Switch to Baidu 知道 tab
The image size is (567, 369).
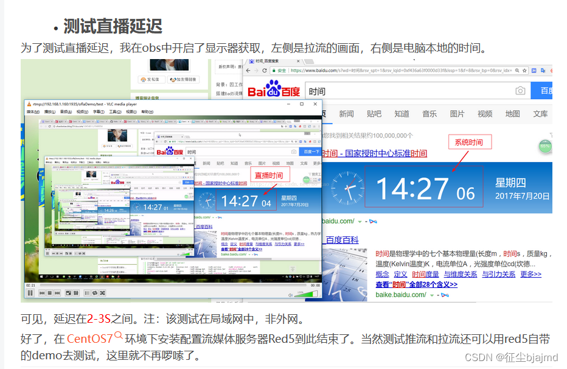[402, 114]
